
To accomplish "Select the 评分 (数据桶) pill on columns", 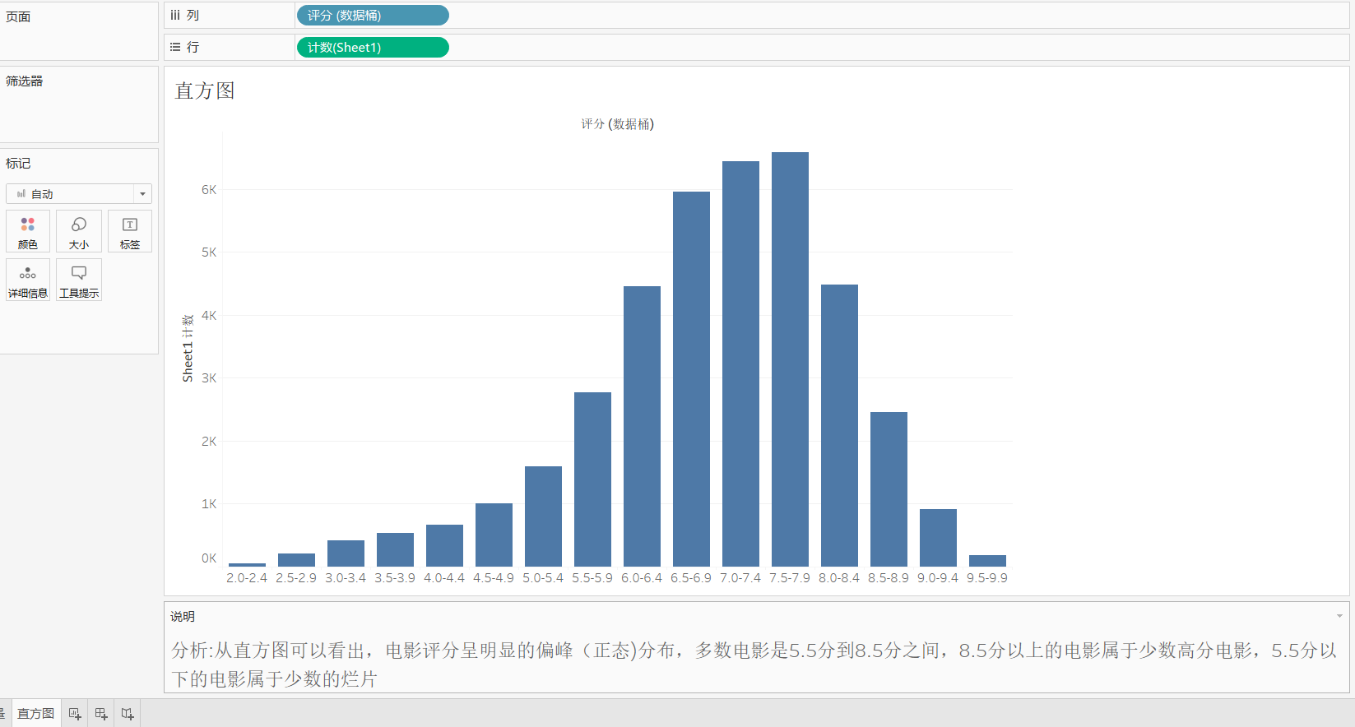I will [373, 15].
